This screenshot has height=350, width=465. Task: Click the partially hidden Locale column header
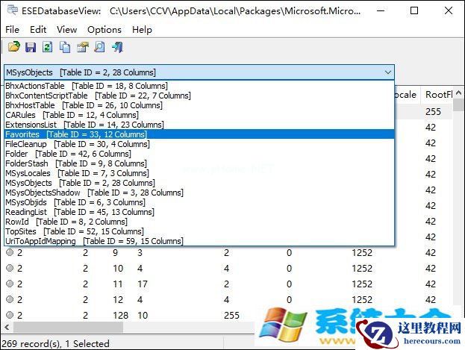point(408,95)
